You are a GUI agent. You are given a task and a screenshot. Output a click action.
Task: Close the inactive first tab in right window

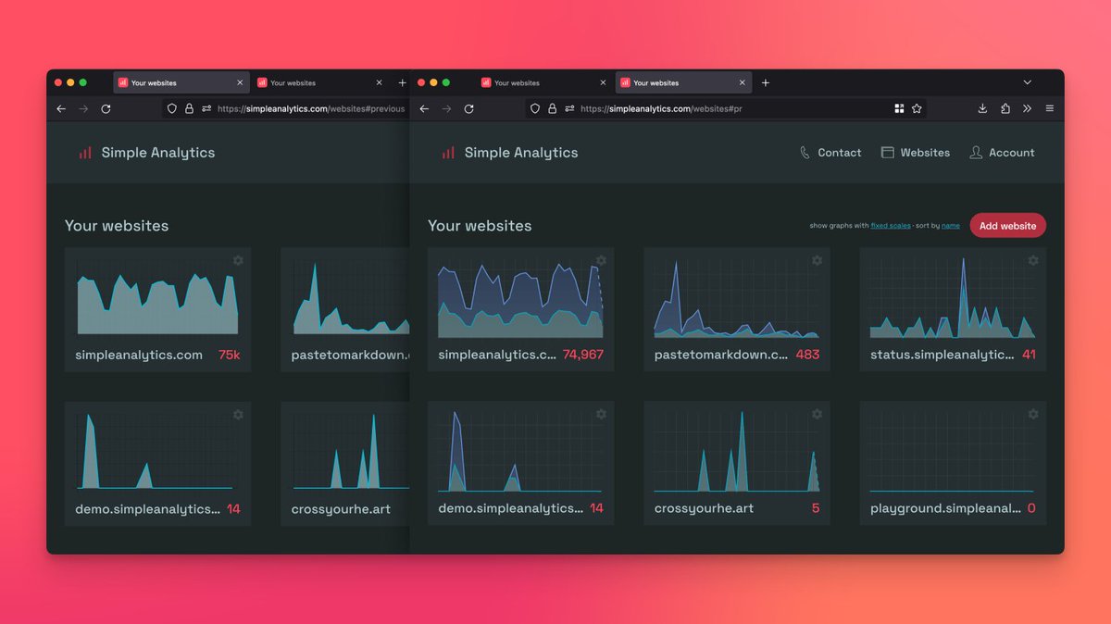point(603,82)
